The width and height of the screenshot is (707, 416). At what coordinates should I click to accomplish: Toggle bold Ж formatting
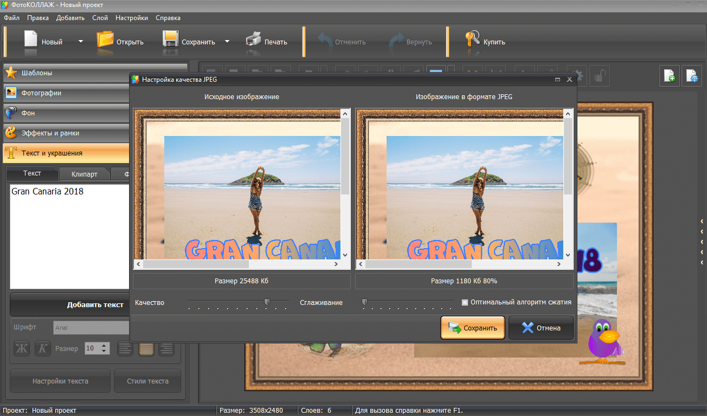[x=22, y=349]
